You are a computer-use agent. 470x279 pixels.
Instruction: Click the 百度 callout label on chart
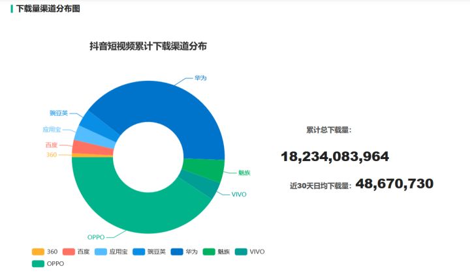click(x=52, y=145)
